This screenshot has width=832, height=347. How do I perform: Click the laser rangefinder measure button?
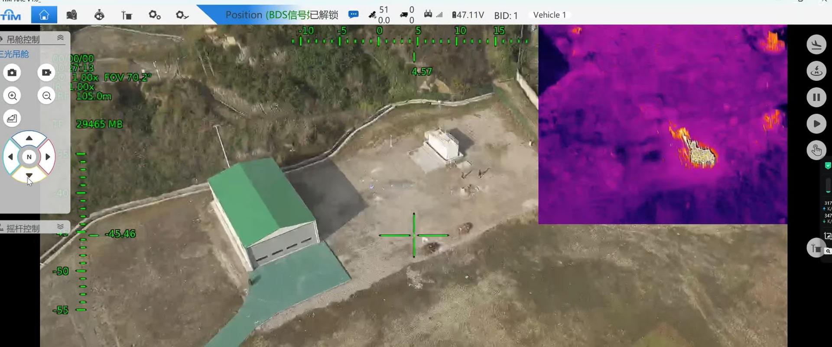12,118
